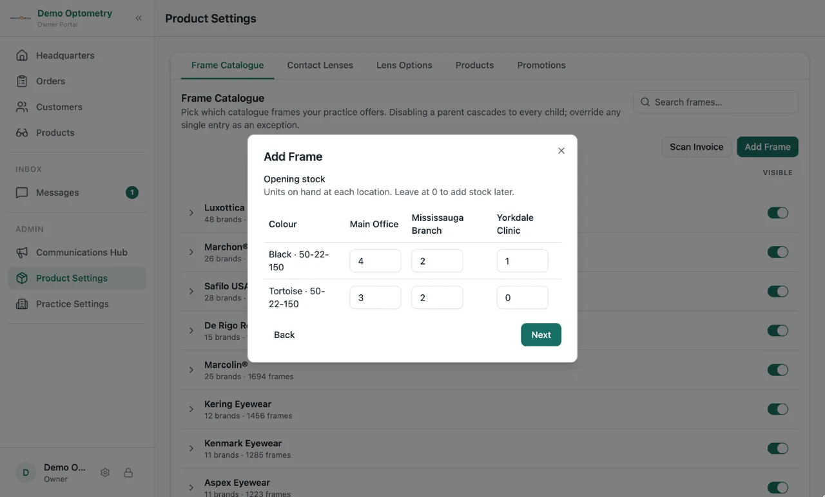Screen dimensions: 825x497
Task: Toggle visibility for Luxottica
Action: coord(778,213)
